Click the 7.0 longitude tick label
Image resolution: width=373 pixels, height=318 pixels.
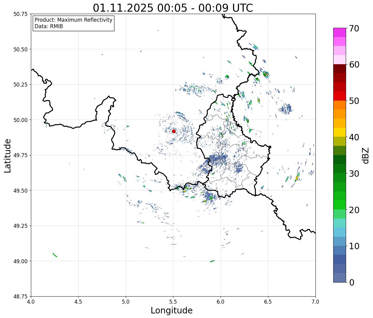[x=315, y=302]
